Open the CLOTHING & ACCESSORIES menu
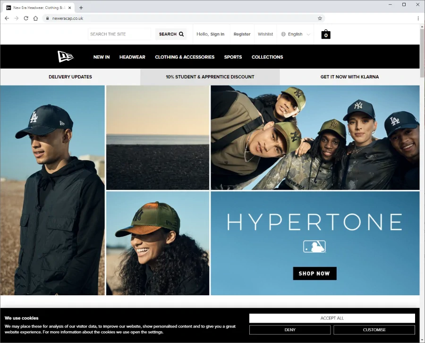 (x=185, y=57)
